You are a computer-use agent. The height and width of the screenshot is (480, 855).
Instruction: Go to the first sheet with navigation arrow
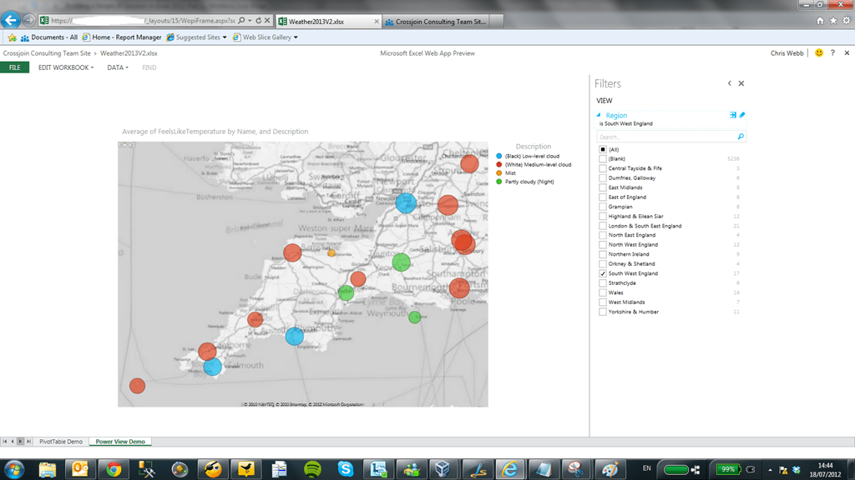tap(4, 442)
